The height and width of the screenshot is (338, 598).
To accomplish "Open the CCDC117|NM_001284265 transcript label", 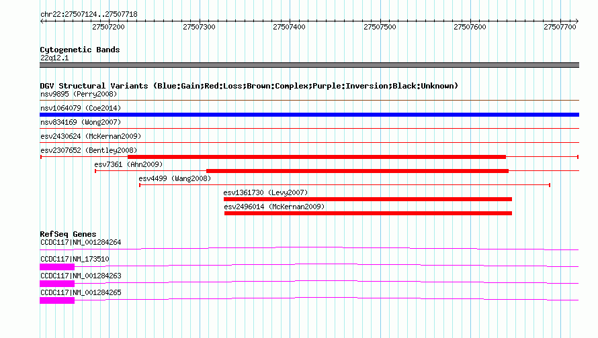I will coord(81,292).
